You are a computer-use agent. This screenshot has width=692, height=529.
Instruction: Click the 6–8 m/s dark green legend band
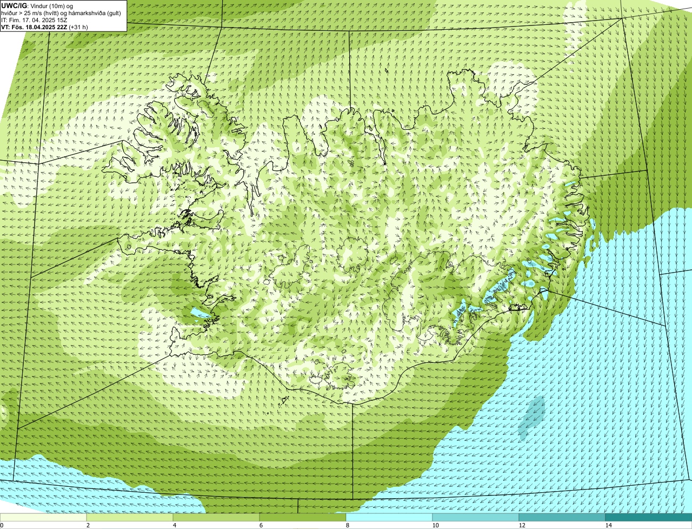[303, 517]
